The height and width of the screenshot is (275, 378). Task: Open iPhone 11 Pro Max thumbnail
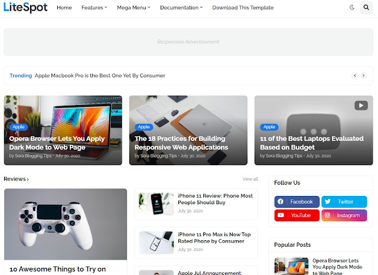pos(156,243)
